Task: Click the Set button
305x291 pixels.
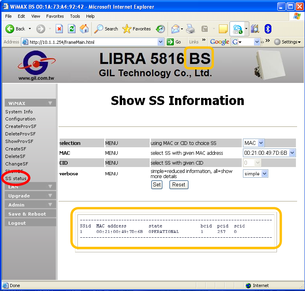Action: point(157,184)
